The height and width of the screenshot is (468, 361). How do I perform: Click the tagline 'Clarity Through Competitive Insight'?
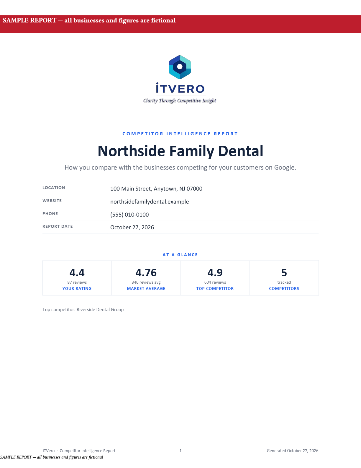[x=180, y=101]
